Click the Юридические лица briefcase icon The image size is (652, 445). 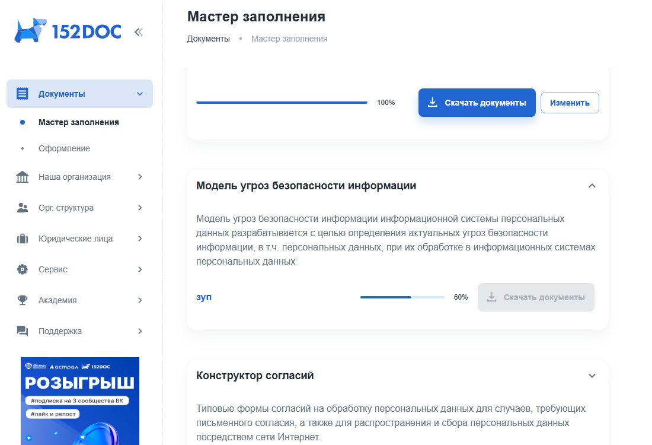point(23,239)
